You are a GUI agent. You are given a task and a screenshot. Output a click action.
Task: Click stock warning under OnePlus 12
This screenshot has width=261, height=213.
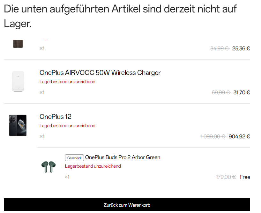point(67,126)
